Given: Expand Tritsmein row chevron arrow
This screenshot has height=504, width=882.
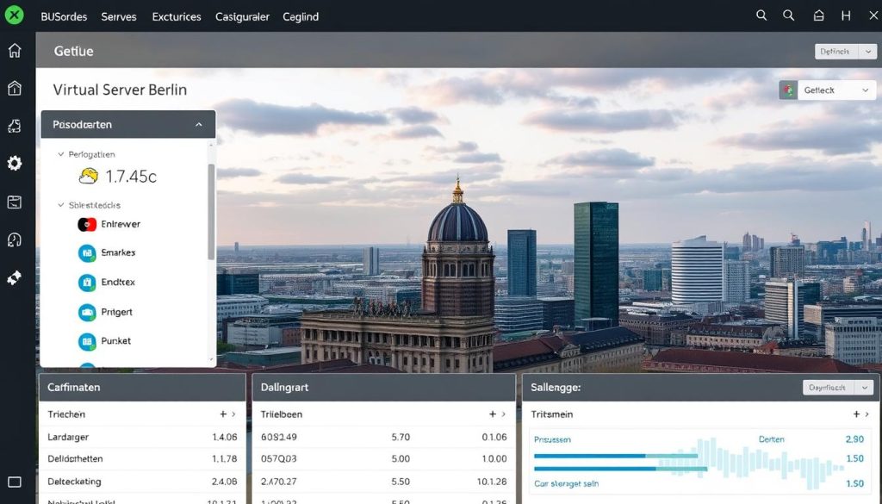Looking at the screenshot, I should click(x=867, y=414).
